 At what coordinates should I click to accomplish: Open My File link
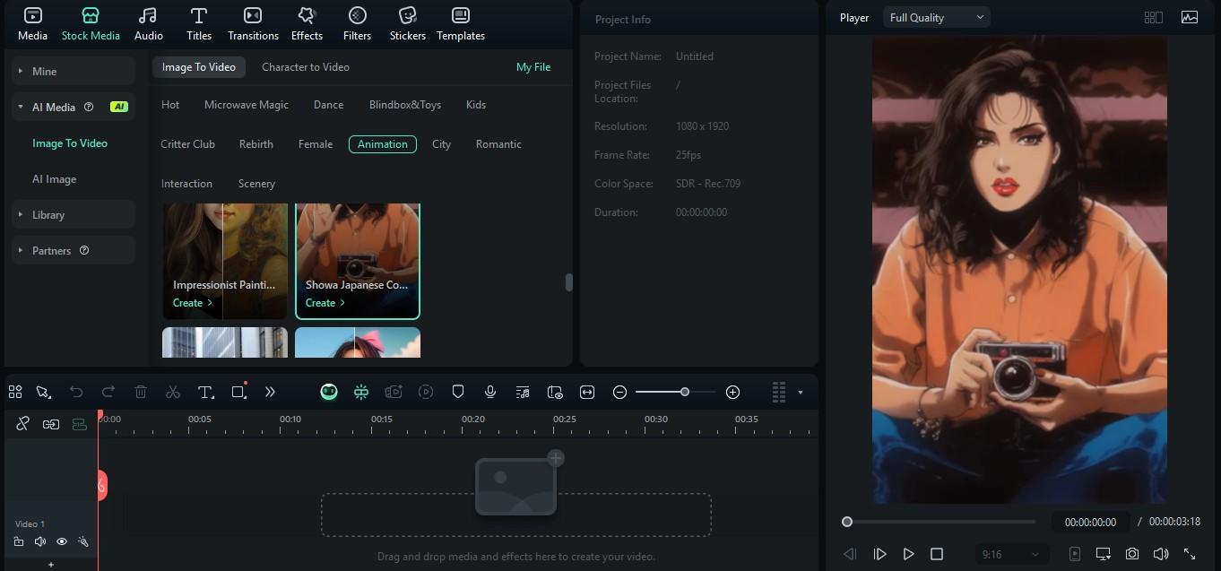(x=533, y=67)
